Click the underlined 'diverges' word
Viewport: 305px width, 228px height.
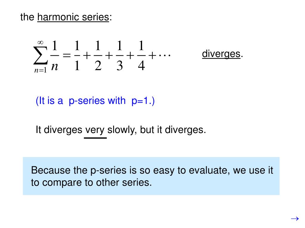coord(221,54)
